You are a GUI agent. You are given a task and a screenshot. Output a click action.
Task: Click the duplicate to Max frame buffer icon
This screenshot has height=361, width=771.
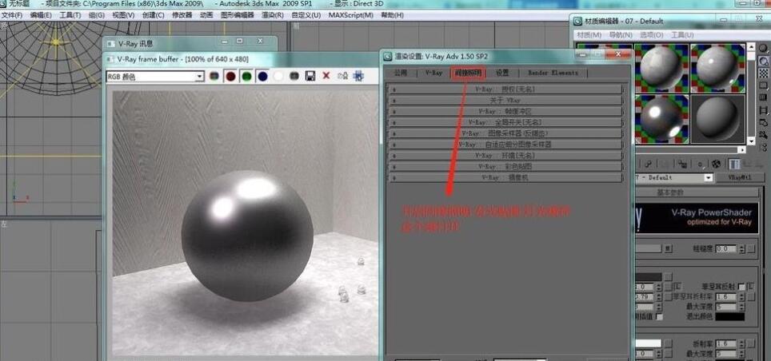point(358,76)
